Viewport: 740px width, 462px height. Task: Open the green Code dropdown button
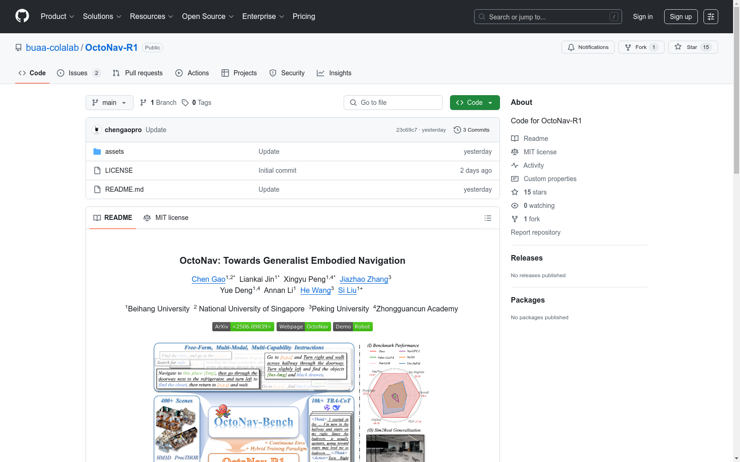click(475, 103)
